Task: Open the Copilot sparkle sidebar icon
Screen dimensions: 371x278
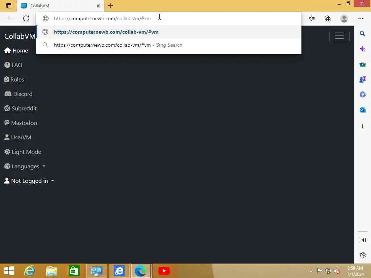Action: coord(362,49)
